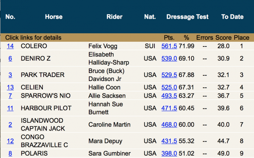Open entry number 3 link for Park Trader
The image size is (254, 158).
(x=10, y=75)
